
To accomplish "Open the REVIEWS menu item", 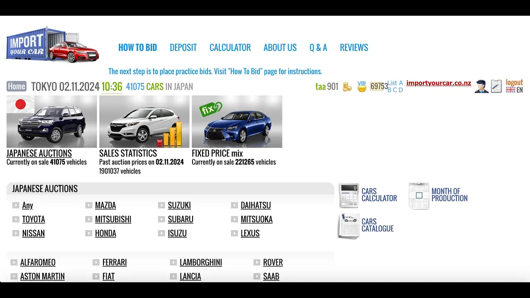I will pos(354,48).
